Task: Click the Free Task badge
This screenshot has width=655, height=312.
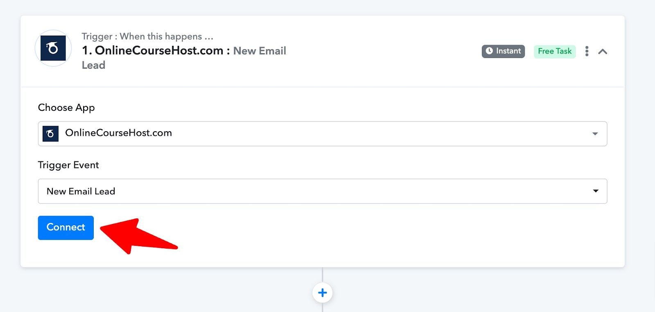Action: point(555,51)
